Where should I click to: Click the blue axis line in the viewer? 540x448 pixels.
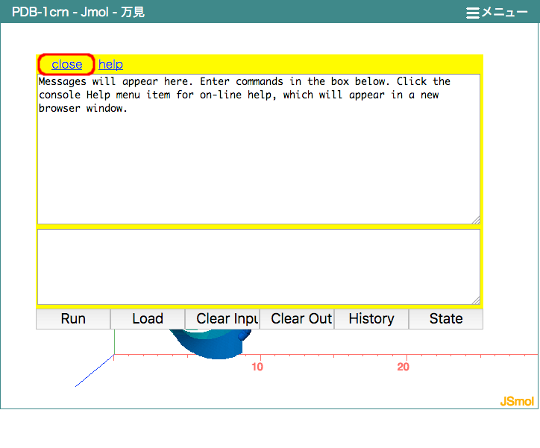tap(93, 372)
